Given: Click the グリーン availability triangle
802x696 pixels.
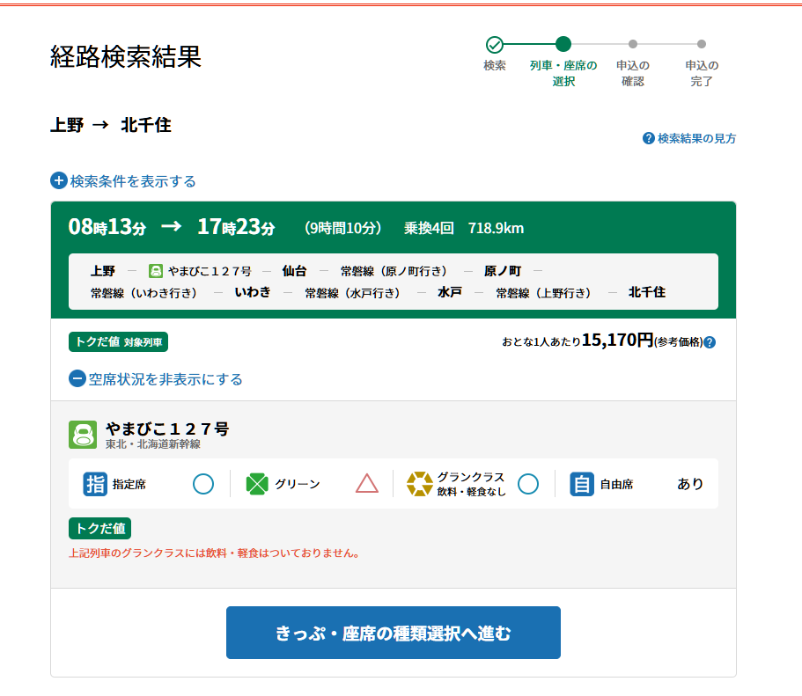Looking at the screenshot, I should point(367,483).
